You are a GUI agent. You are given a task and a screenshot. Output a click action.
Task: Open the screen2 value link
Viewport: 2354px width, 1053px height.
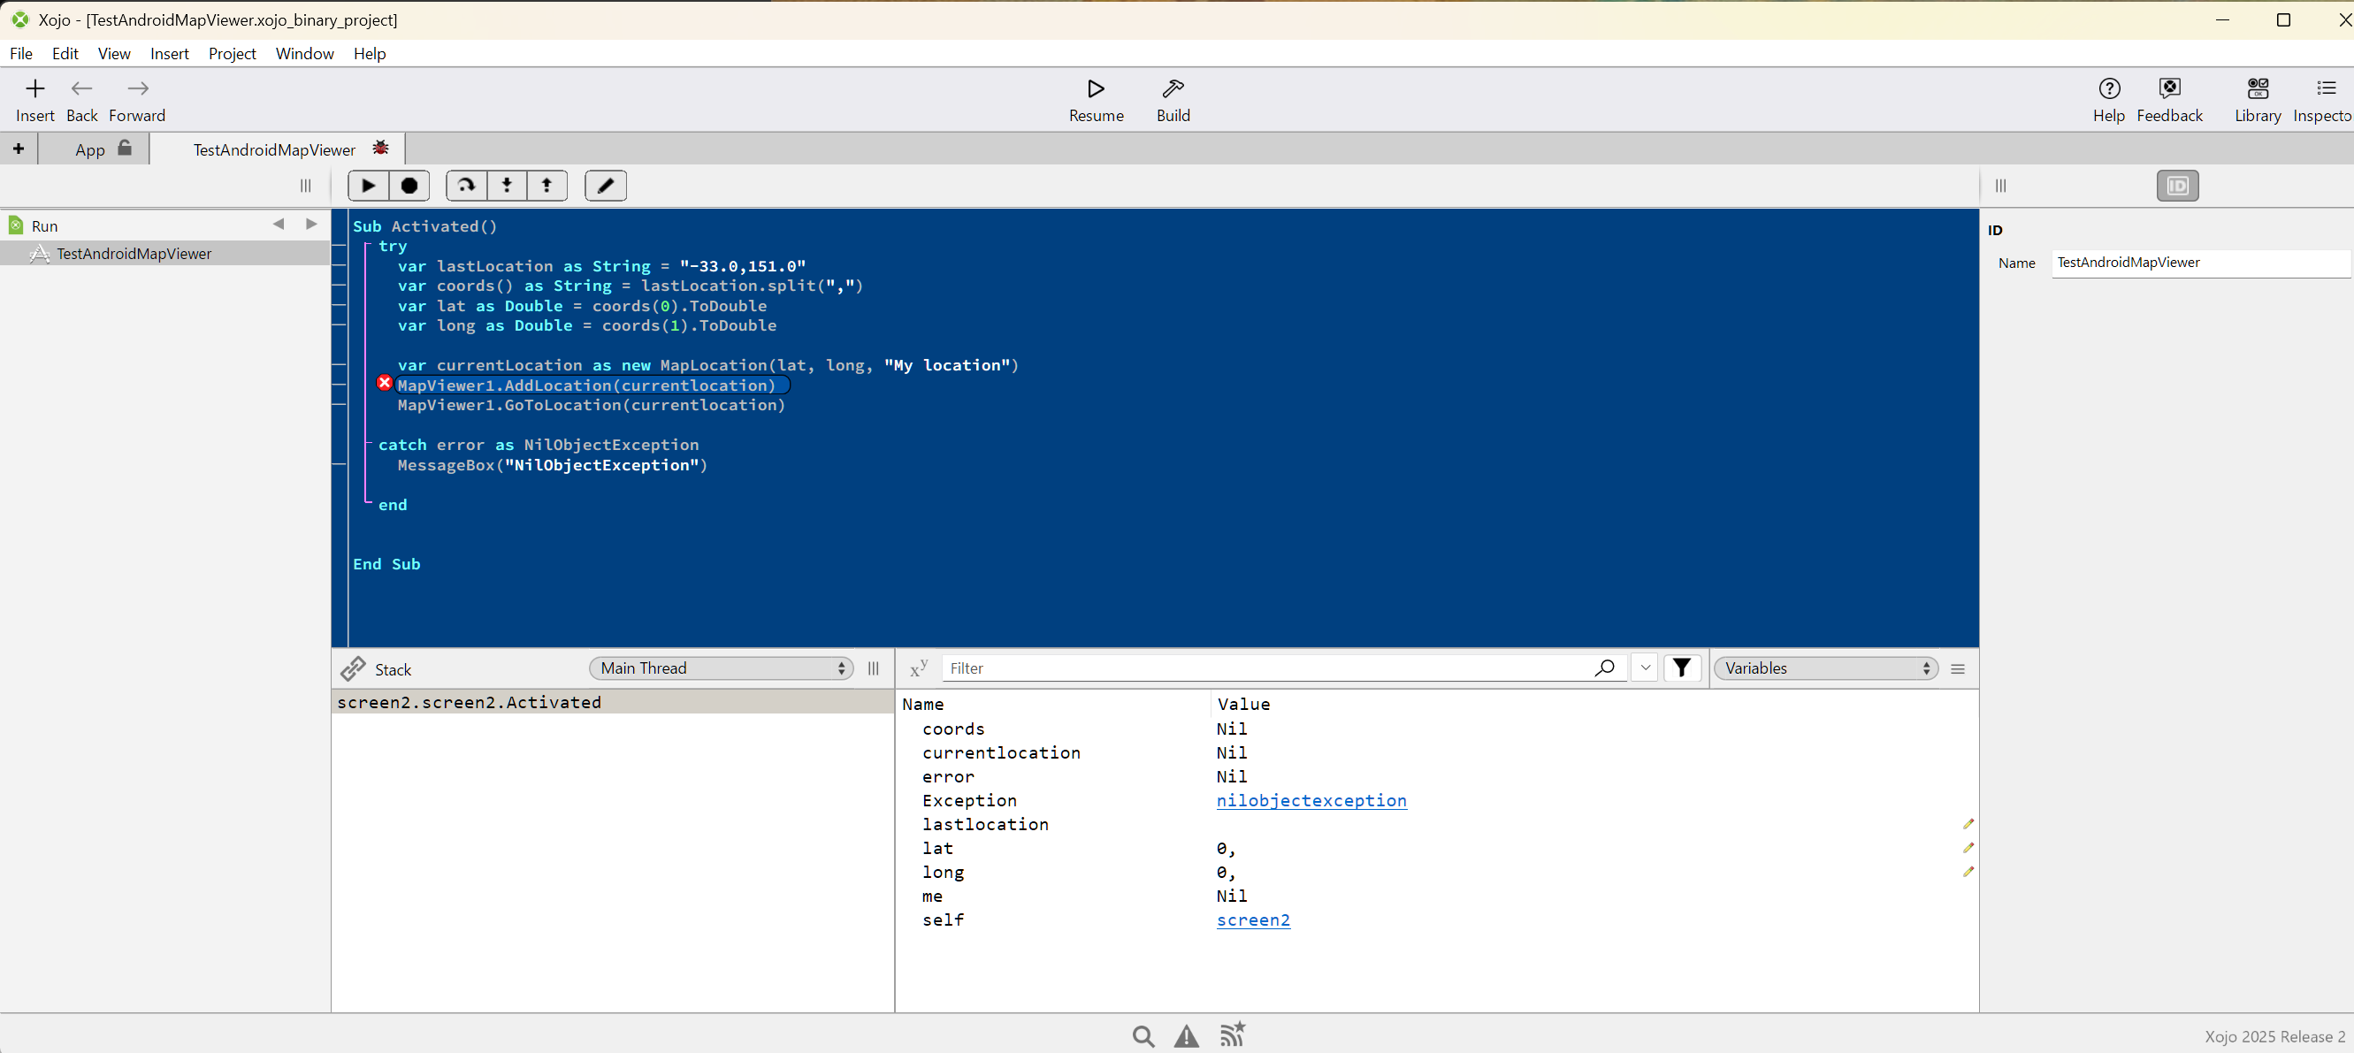point(1253,919)
